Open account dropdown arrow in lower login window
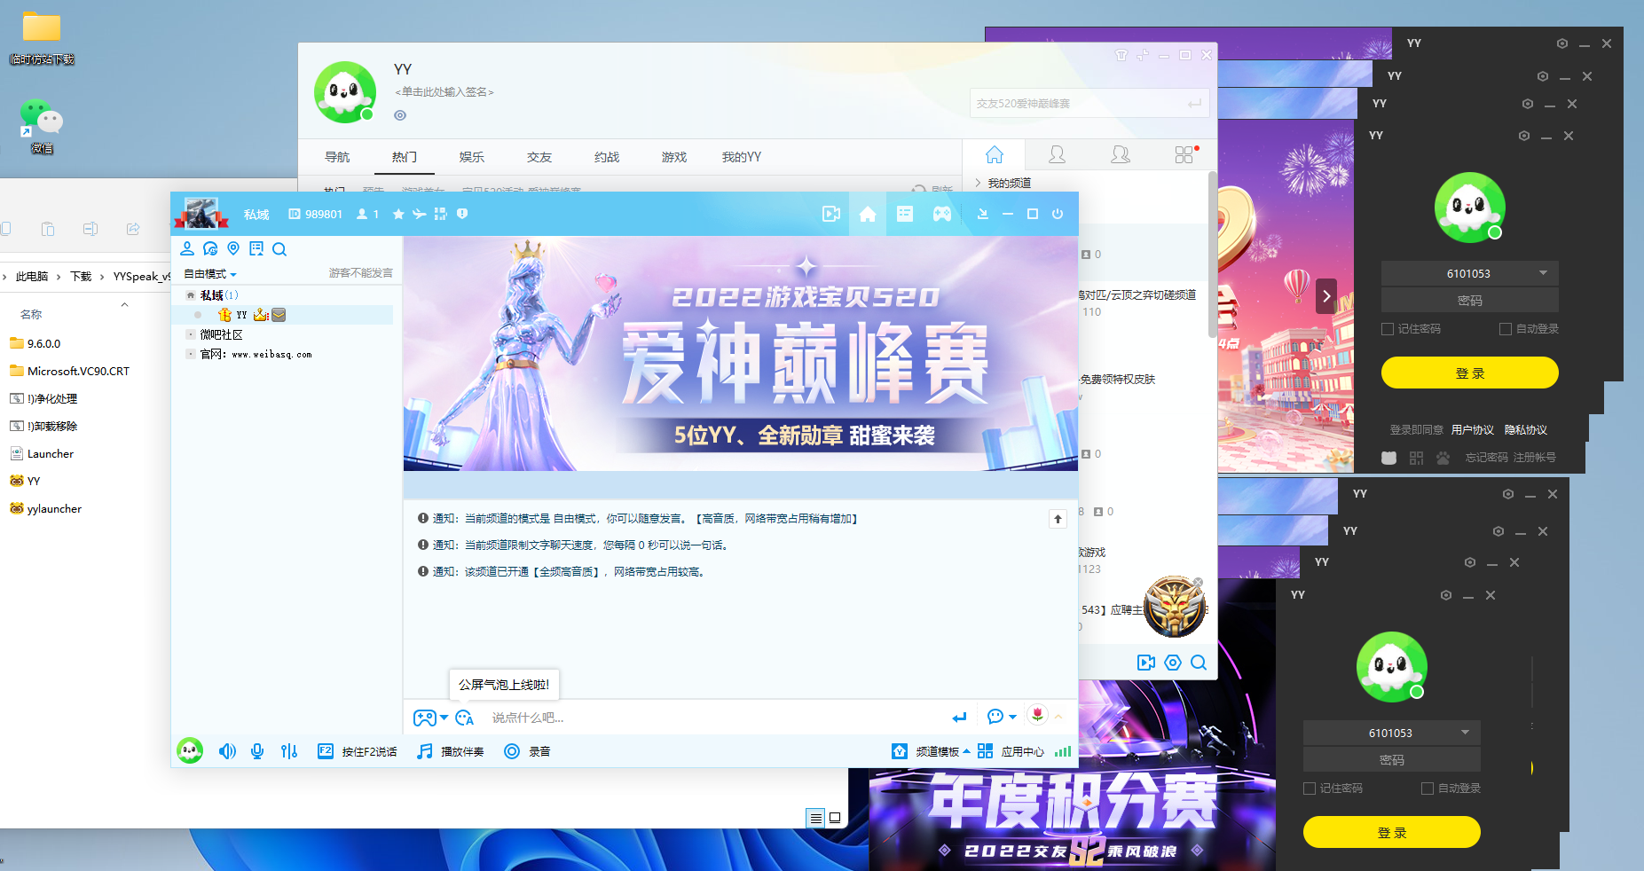The height and width of the screenshot is (871, 1644). coord(1465,733)
